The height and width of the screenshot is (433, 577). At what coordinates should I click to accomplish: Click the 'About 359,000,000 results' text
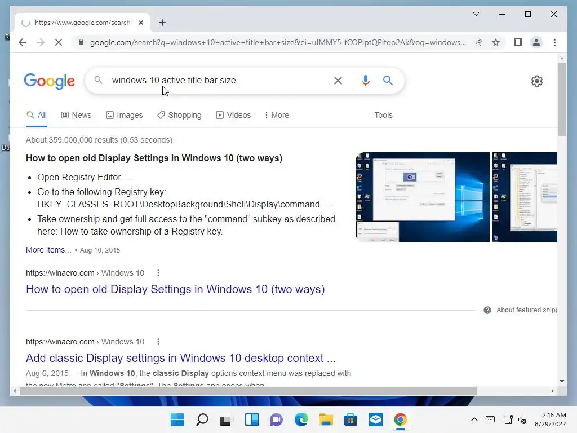pyautogui.click(x=99, y=140)
